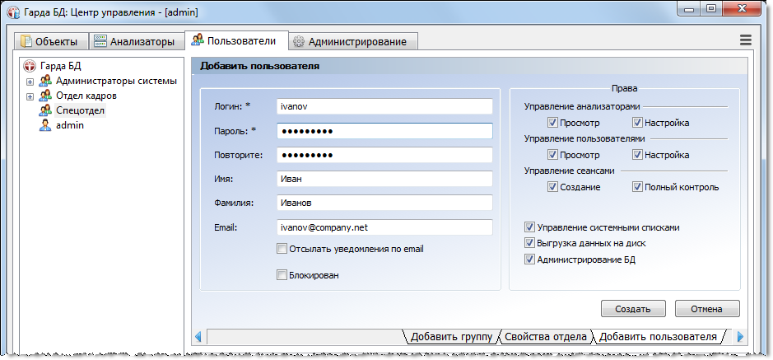Click the Пользователи tab users icon

pyautogui.click(x=198, y=40)
